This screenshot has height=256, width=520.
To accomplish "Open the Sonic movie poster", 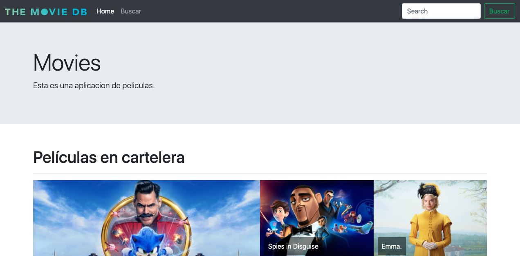I will 146,218.
